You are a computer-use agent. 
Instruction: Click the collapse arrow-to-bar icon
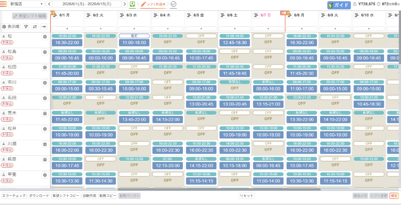[x=44, y=26]
